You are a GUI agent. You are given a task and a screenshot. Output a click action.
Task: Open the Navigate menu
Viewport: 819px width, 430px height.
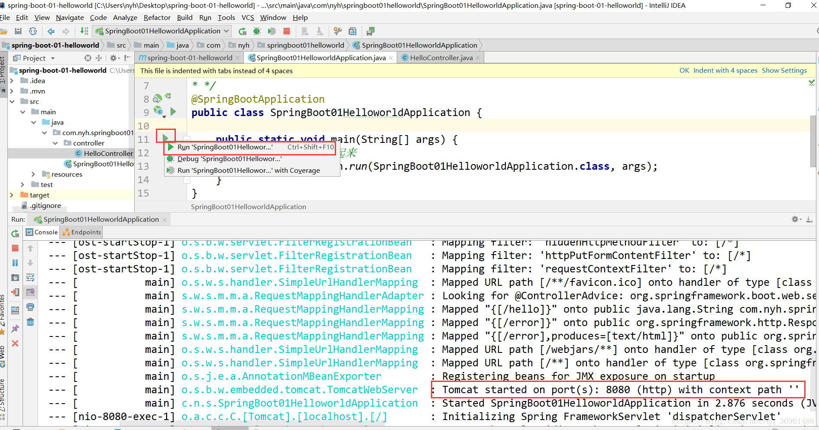pyautogui.click(x=70, y=17)
